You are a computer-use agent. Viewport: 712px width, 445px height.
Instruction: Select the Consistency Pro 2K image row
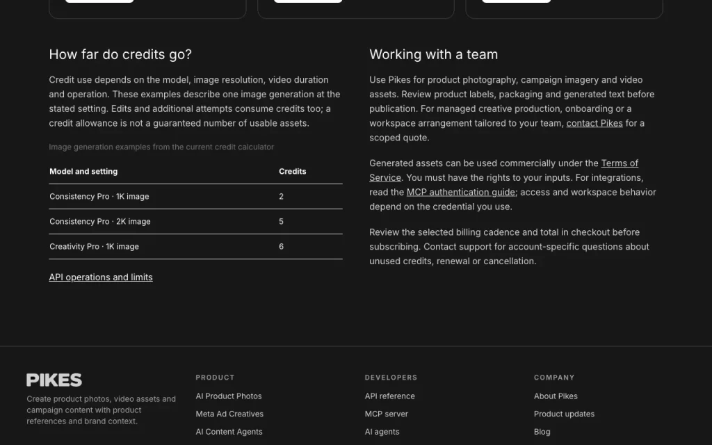[195, 222]
